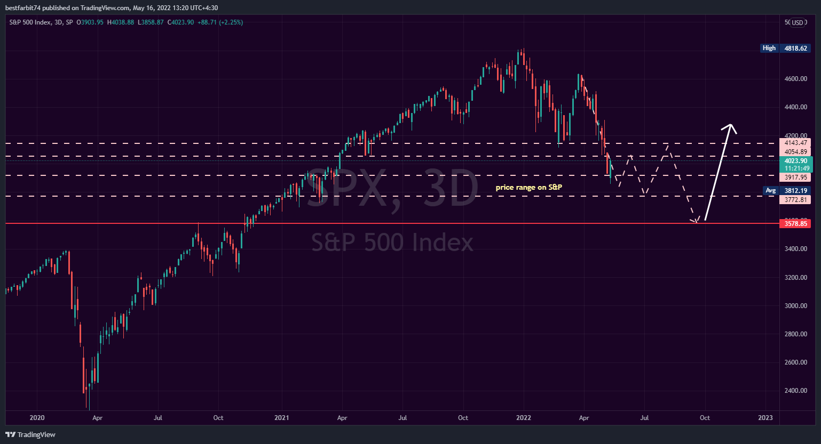Click the red 3578.85 price label
The width and height of the screenshot is (821, 444).
pos(795,224)
